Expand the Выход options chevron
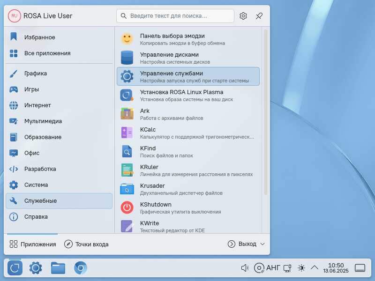 (x=262, y=244)
